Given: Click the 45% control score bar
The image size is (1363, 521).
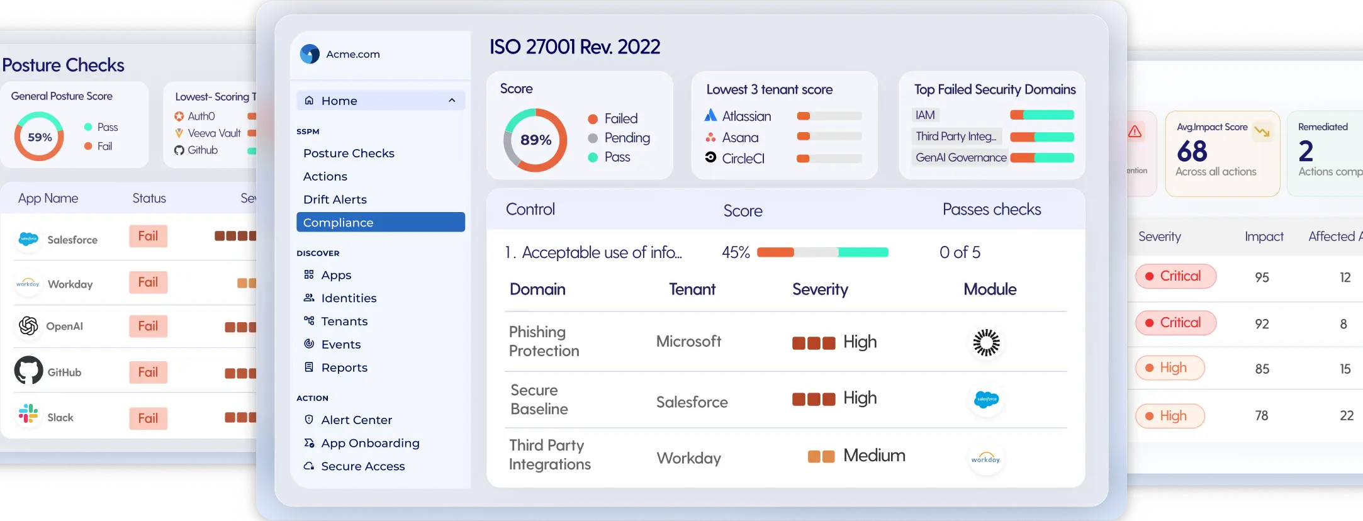Looking at the screenshot, I should pos(822,252).
